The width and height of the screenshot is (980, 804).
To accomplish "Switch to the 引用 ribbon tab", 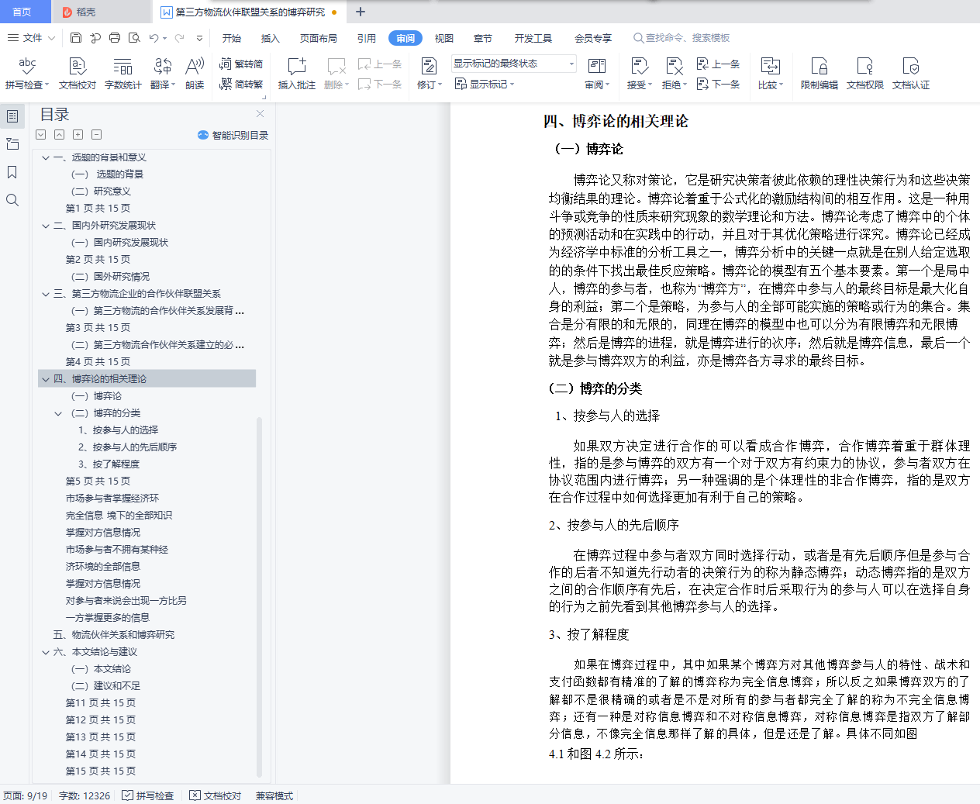I will pyautogui.click(x=367, y=38).
